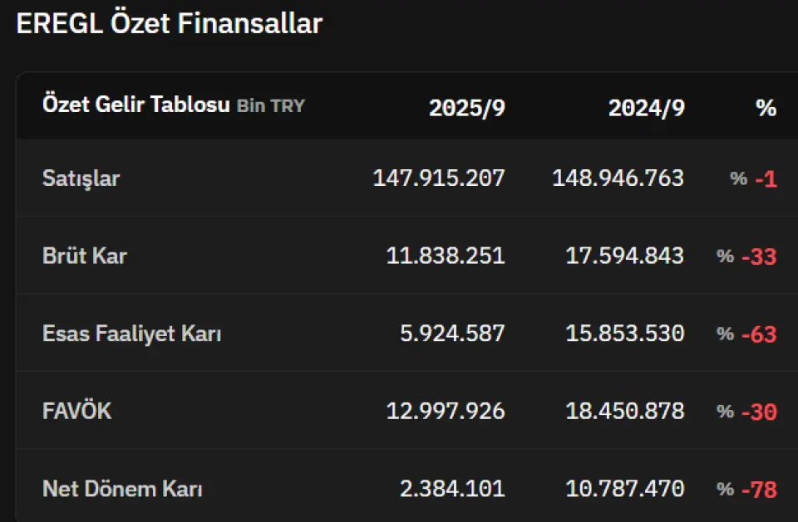Click the Bin TRY currency label
This screenshot has width=798, height=522.
click(270, 106)
